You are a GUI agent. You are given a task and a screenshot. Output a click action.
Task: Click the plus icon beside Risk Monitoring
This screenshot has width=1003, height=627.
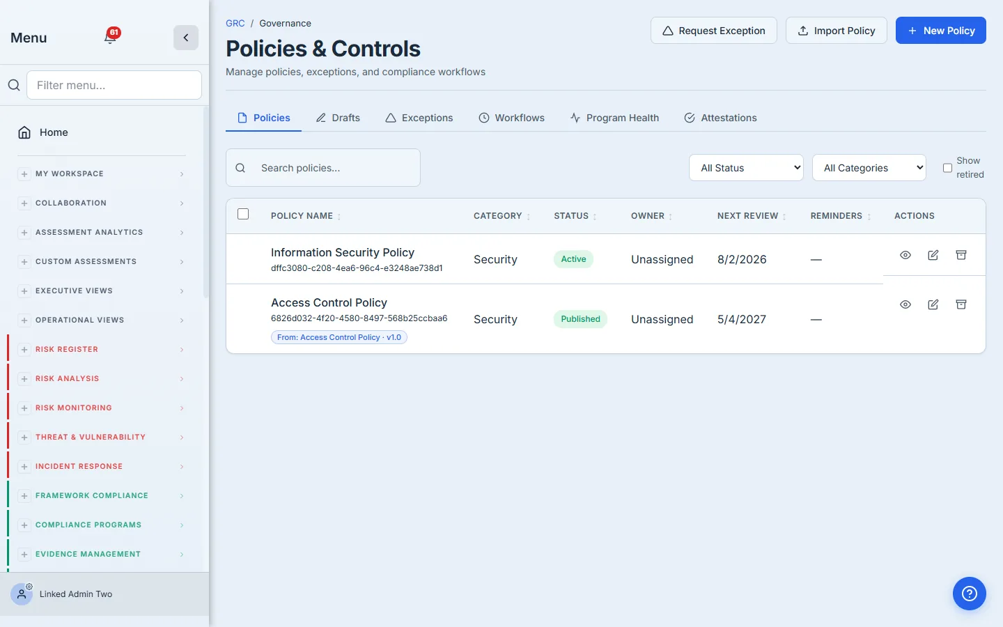click(x=24, y=408)
